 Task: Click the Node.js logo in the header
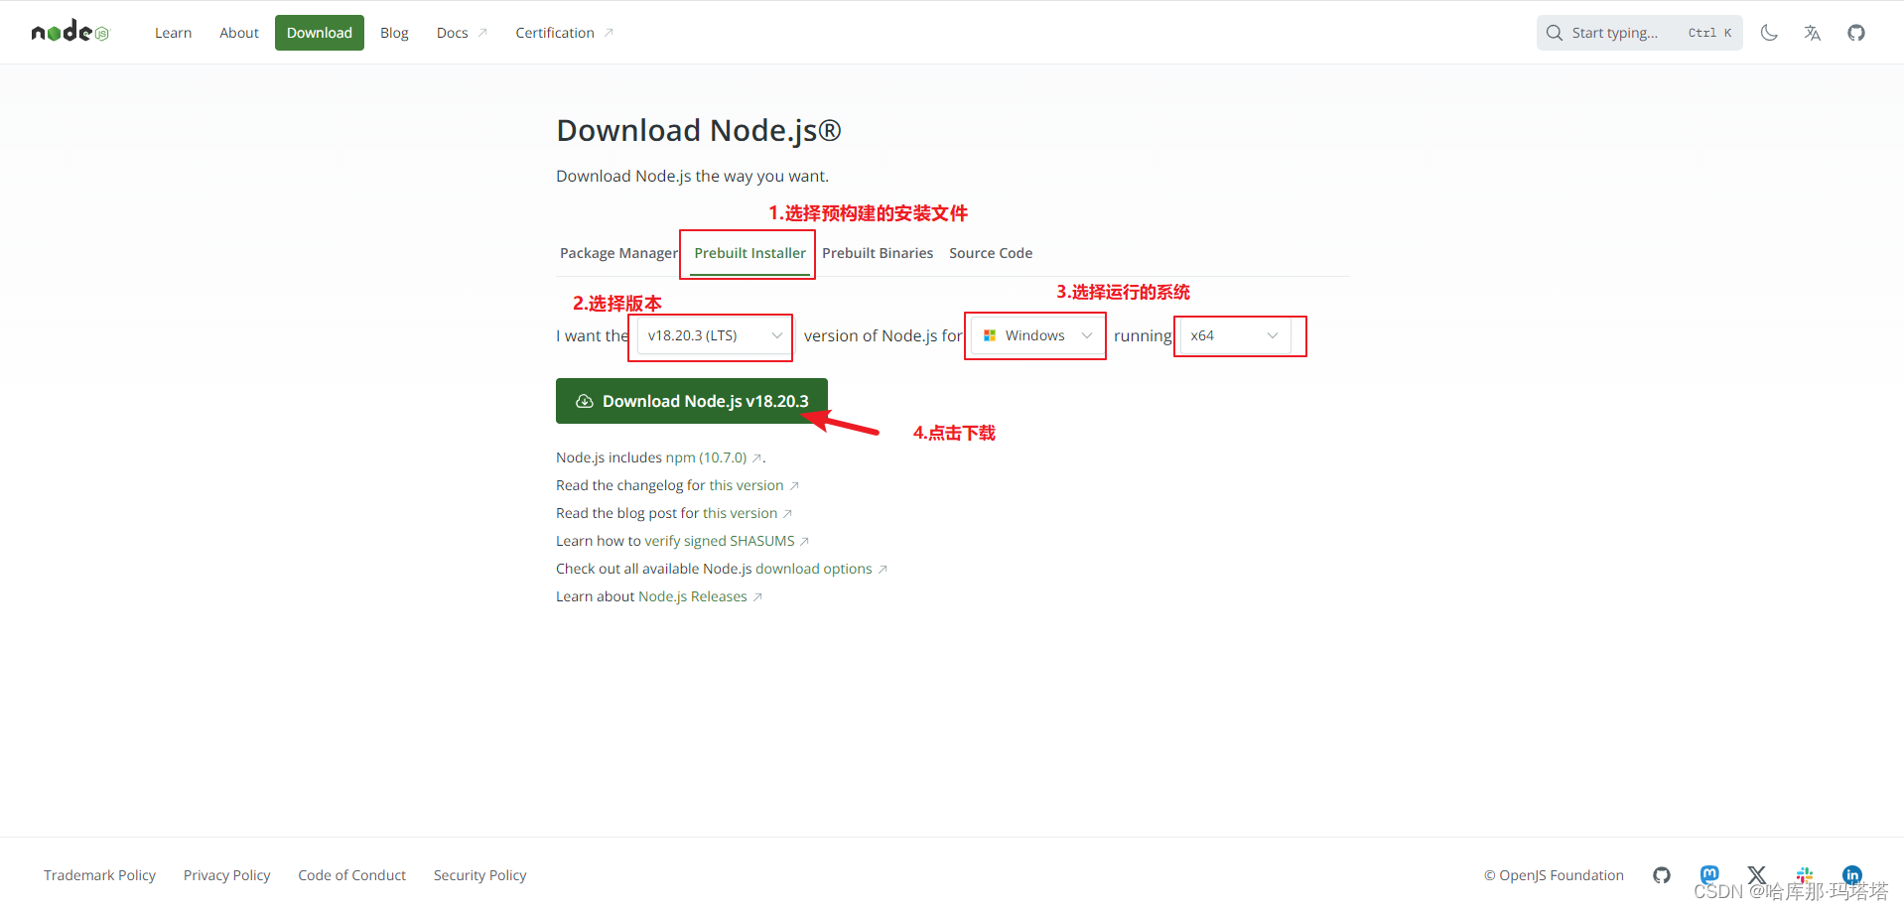click(68, 31)
